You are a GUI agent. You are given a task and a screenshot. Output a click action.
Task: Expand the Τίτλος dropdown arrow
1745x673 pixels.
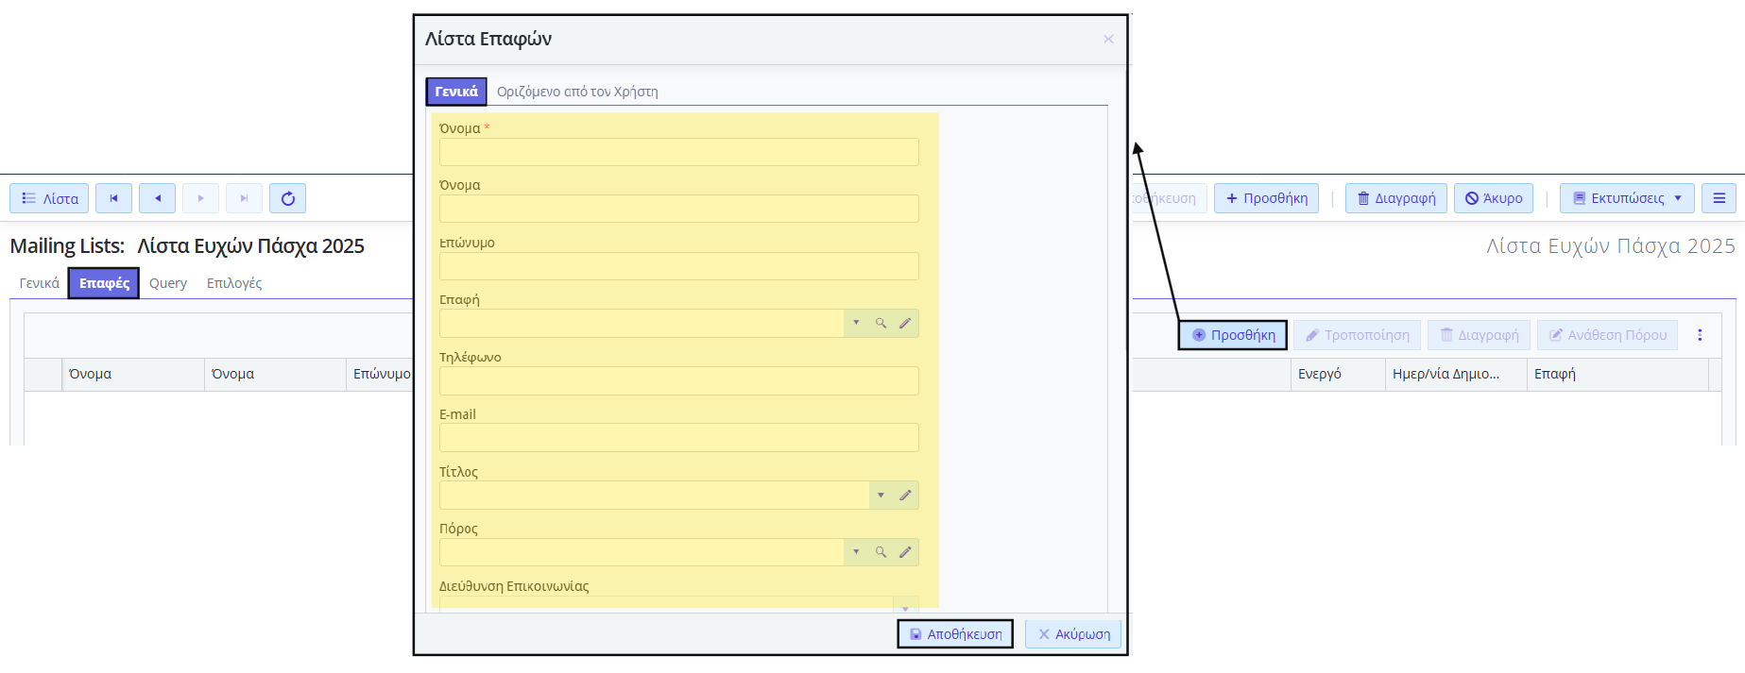[x=881, y=495]
